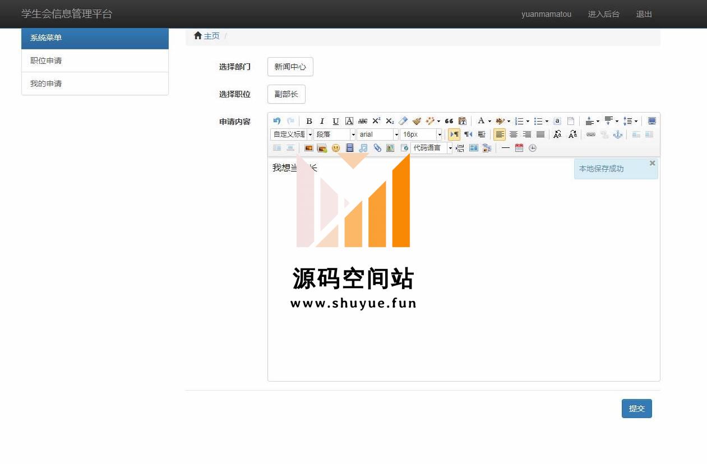Insert the current date
Image resolution: width=707 pixels, height=464 pixels.
click(519, 148)
